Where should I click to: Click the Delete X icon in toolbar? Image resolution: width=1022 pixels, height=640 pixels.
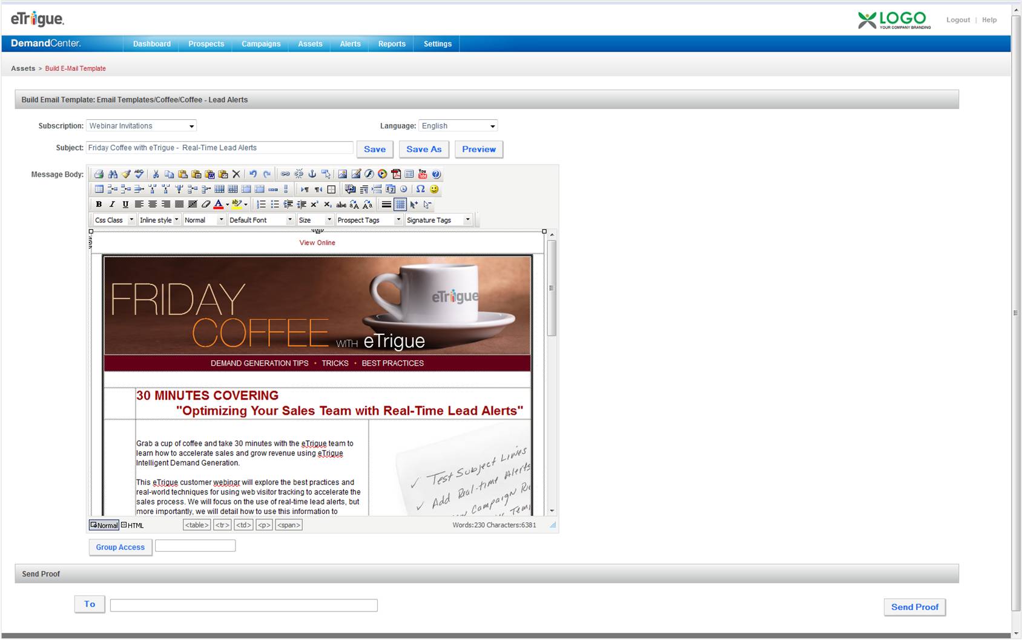pos(236,174)
